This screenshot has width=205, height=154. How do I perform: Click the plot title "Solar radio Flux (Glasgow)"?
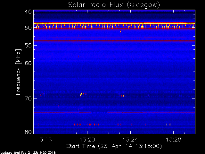coord(114,5)
